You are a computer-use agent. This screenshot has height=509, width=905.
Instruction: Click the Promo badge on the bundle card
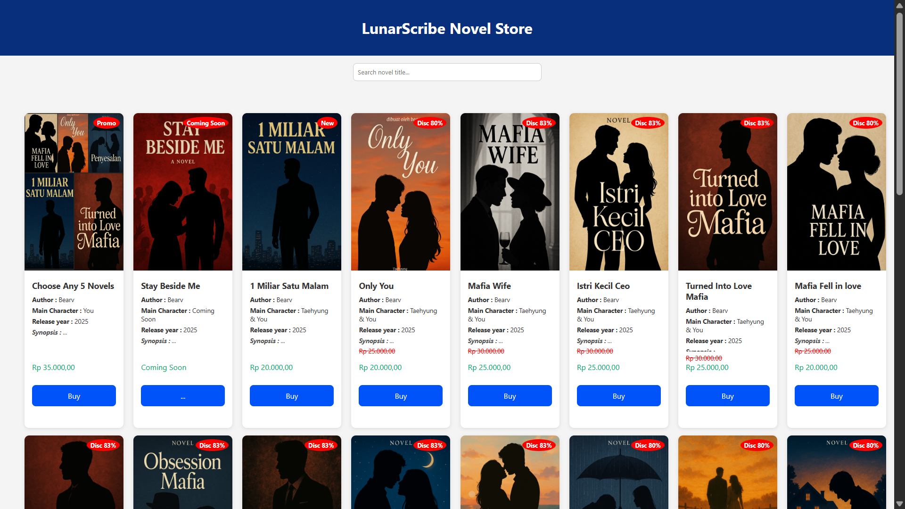pyautogui.click(x=107, y=123)
